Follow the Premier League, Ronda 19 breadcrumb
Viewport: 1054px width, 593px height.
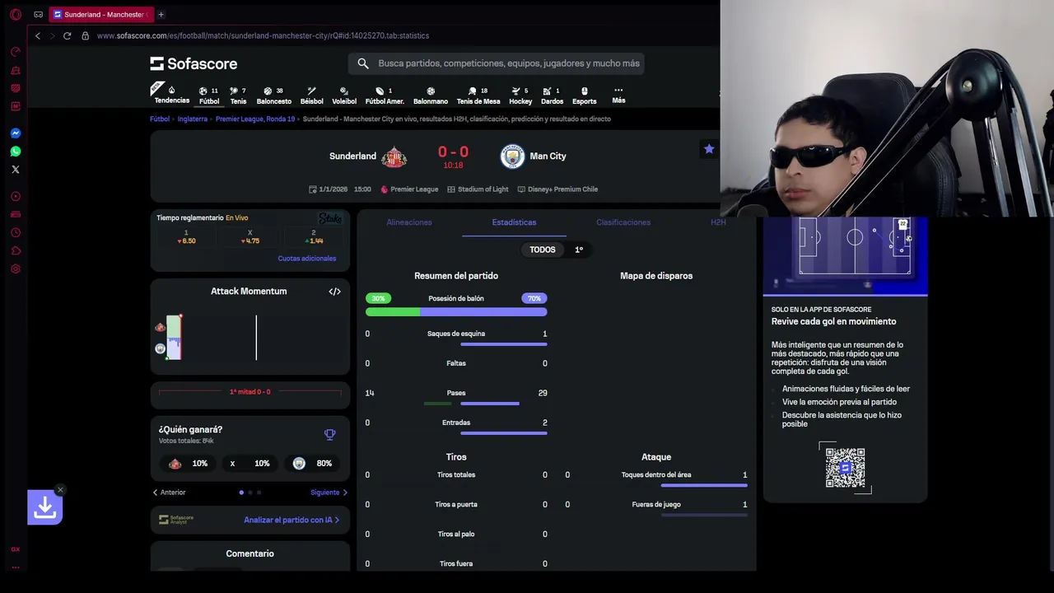click(255, 119)
